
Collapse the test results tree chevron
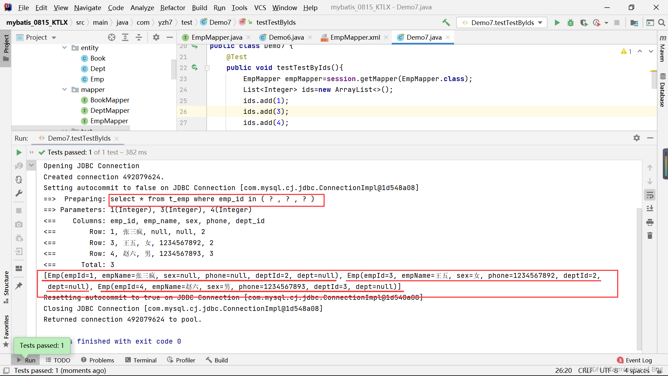[x=32, y=165]
